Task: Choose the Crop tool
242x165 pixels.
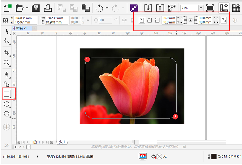Action: coord(7,53)
